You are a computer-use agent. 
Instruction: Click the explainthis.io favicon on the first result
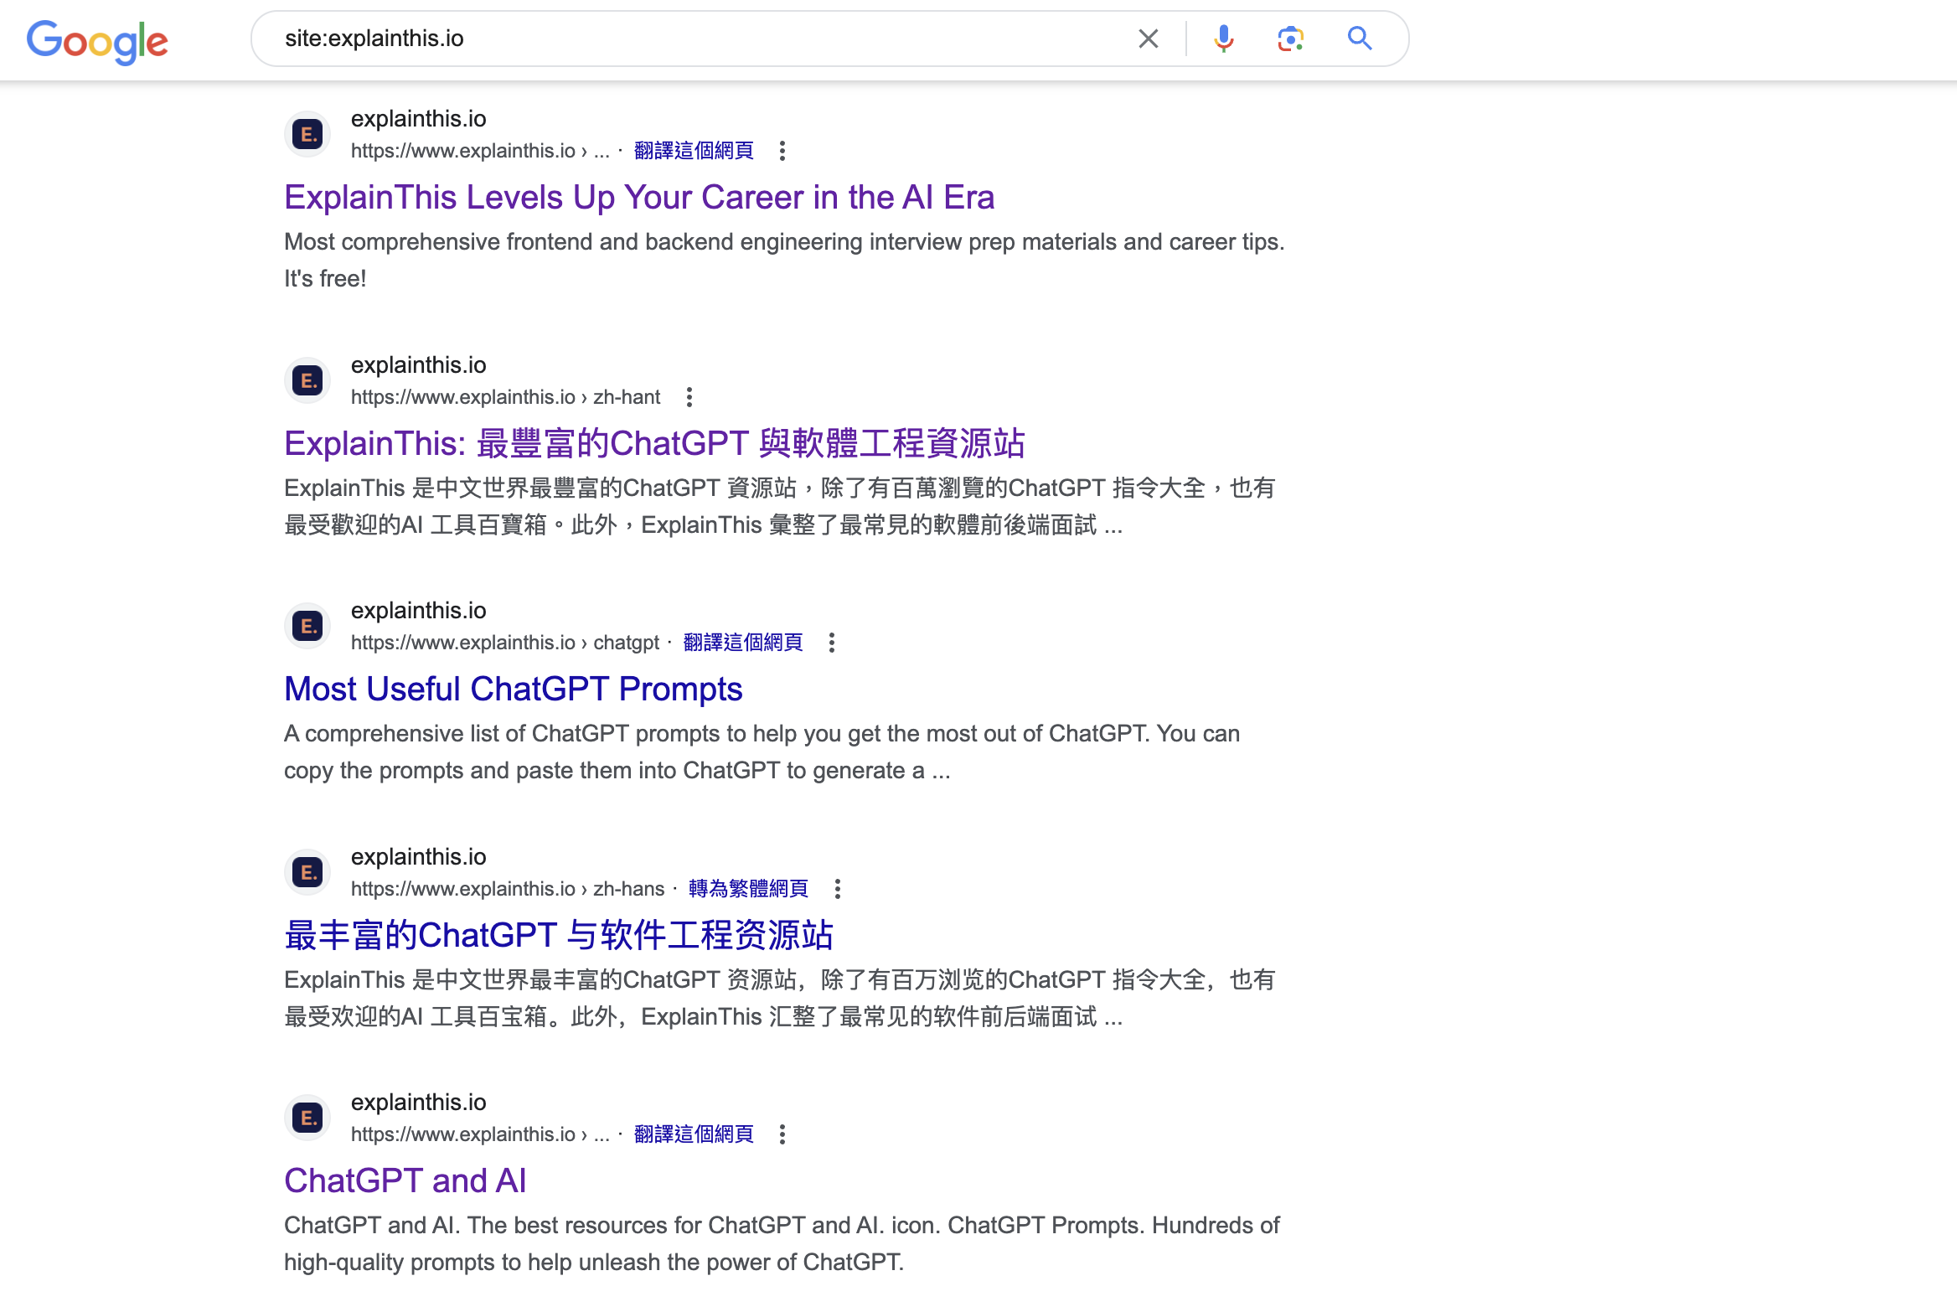(x=307, y=132)
